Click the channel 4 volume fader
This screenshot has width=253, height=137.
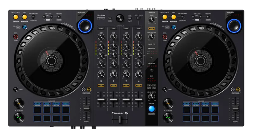pos(139,100)
